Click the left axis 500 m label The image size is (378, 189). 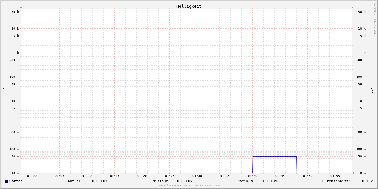[14, 132]
